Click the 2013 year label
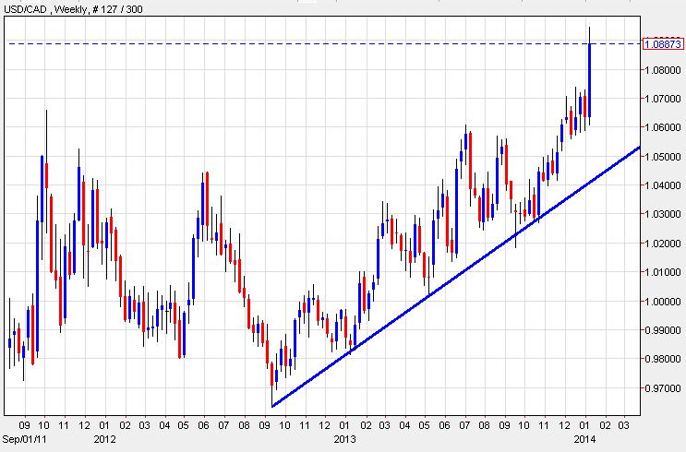Screen dimensions: 686x452 pos(344,439)
